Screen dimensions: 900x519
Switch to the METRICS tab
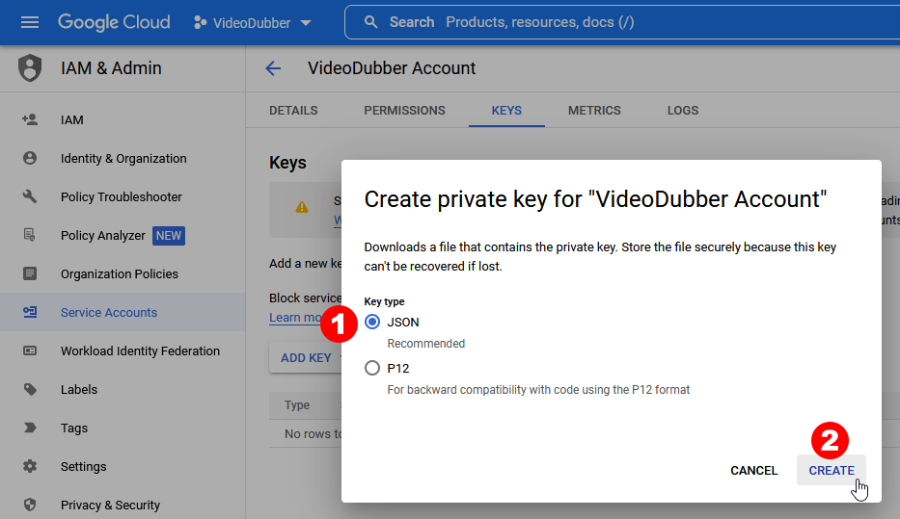594,111
